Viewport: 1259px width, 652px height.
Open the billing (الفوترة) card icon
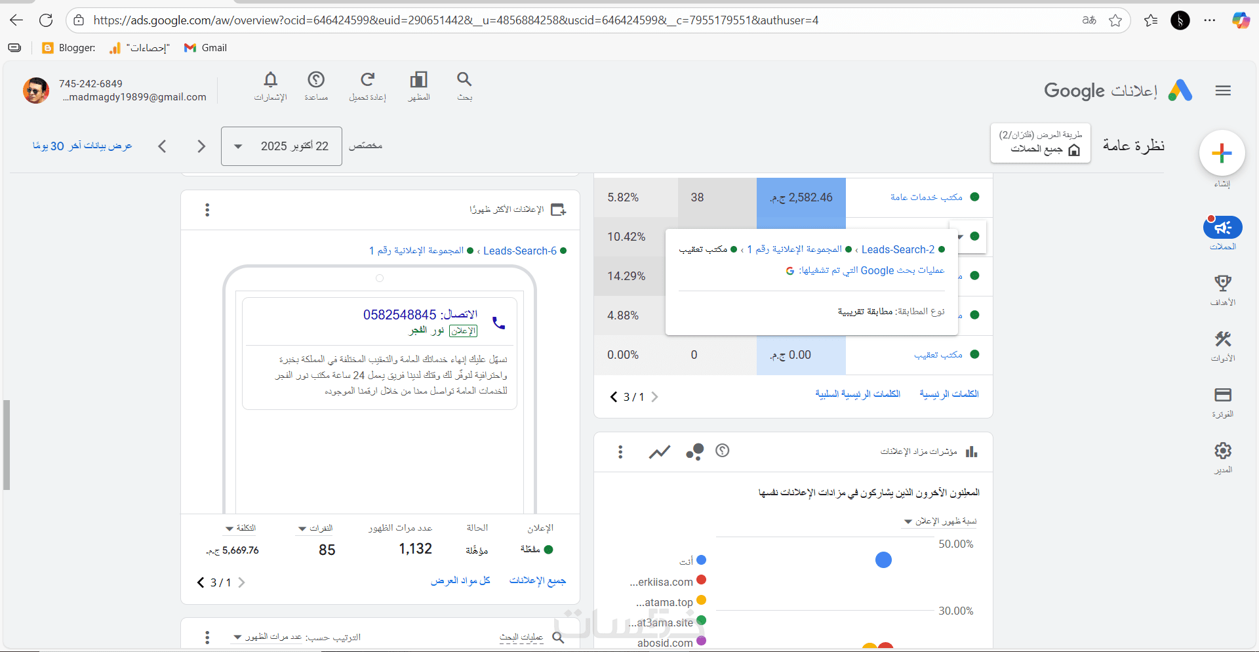coord(1222,394)
